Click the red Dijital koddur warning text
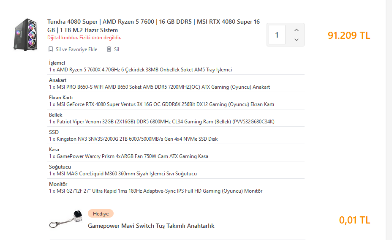 click(84, 38)
